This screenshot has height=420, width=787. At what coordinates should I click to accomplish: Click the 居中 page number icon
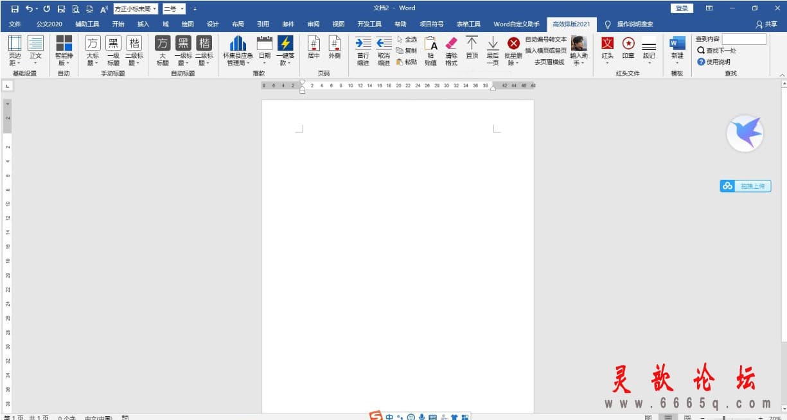(314, 48)
